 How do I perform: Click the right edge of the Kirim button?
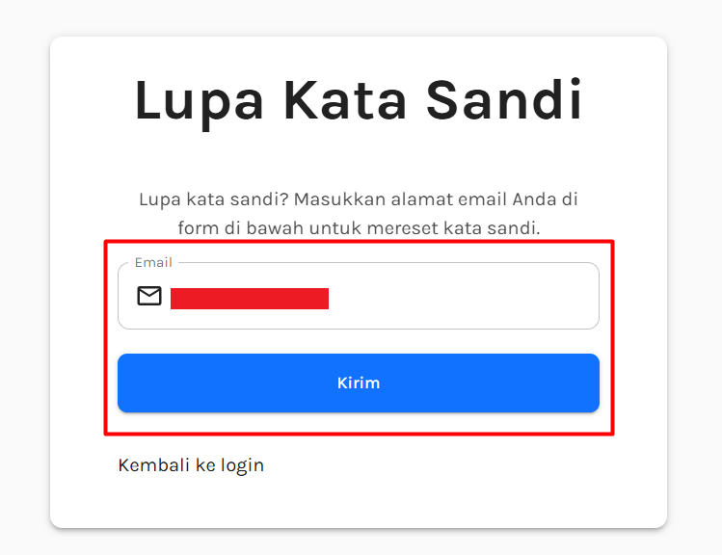point(589,383)
